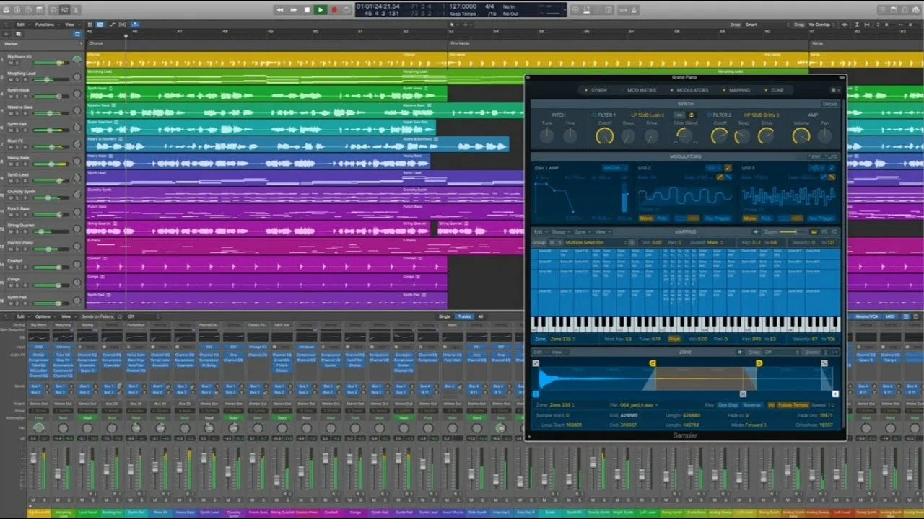The width and height of the screenshot is (924, 519).
Task: Switch to the Mod Matrix tab in Sampler
Action: [x=641, y=90]
